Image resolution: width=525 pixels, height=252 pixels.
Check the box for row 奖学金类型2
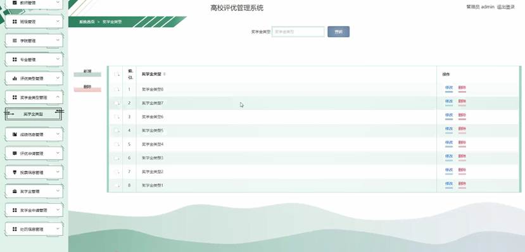pos(116,172)
